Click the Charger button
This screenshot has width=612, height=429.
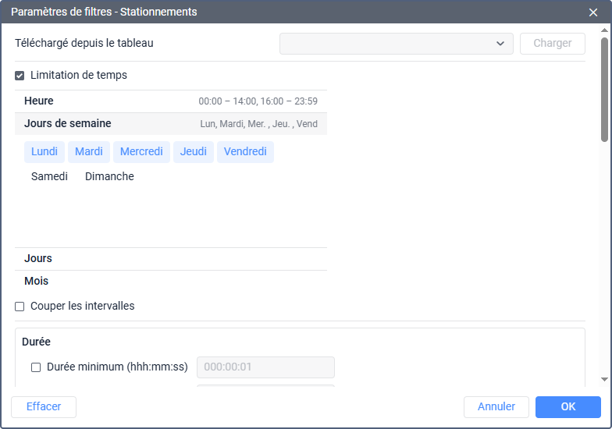click(552, 44)
